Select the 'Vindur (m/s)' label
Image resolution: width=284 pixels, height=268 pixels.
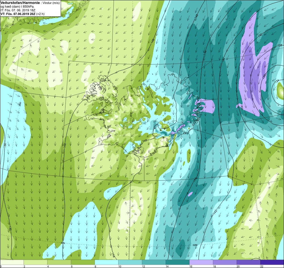[x=51, y=3]
